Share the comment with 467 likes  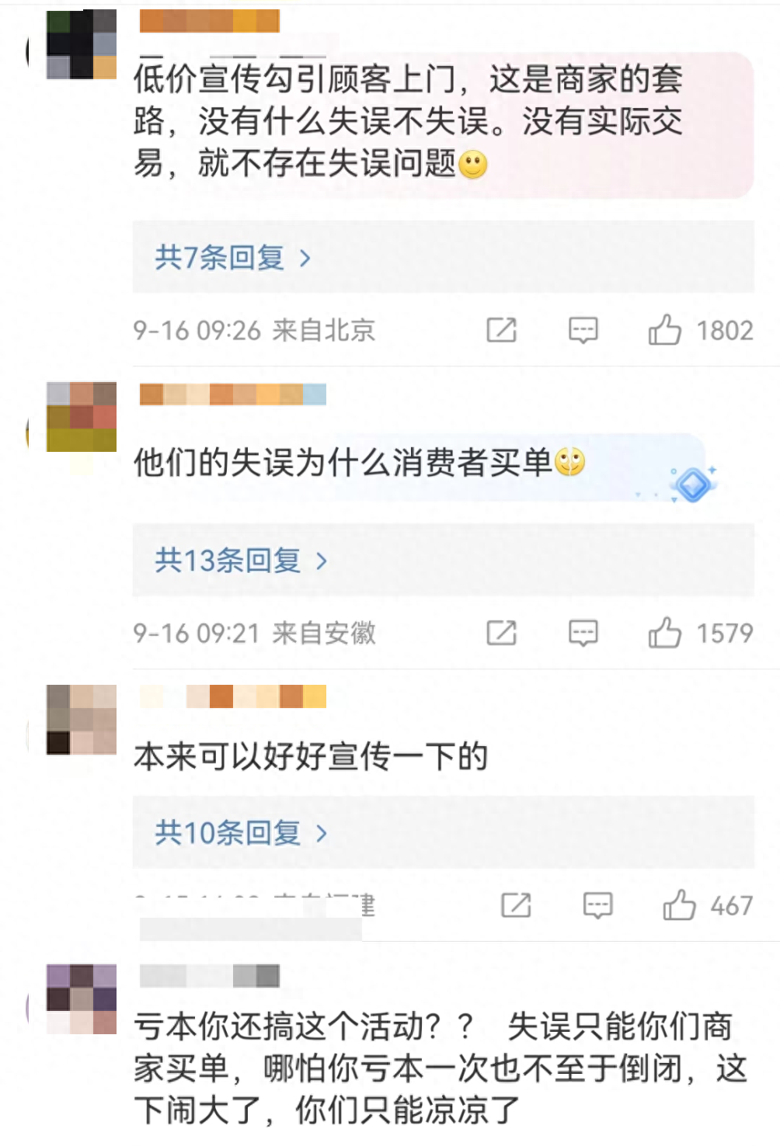tap(516, 905)
